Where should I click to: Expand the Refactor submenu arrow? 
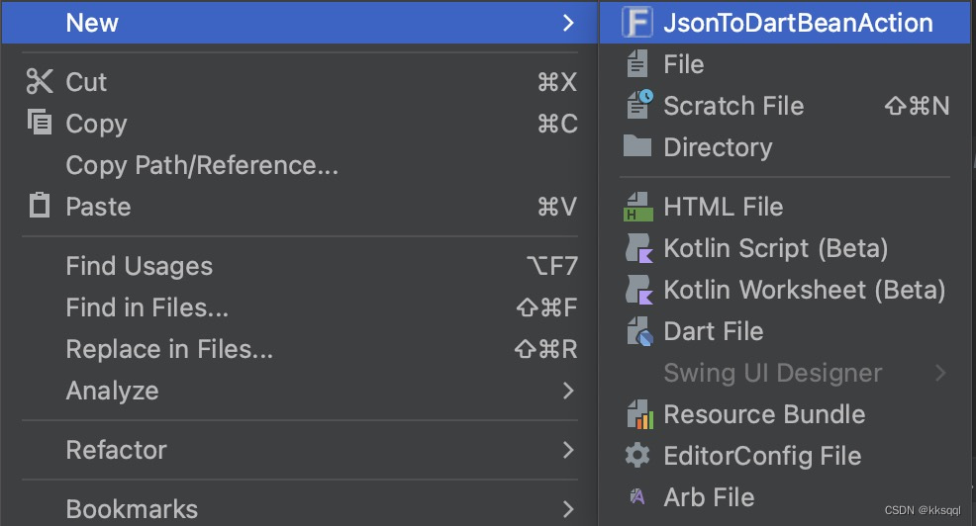point(567,450)
